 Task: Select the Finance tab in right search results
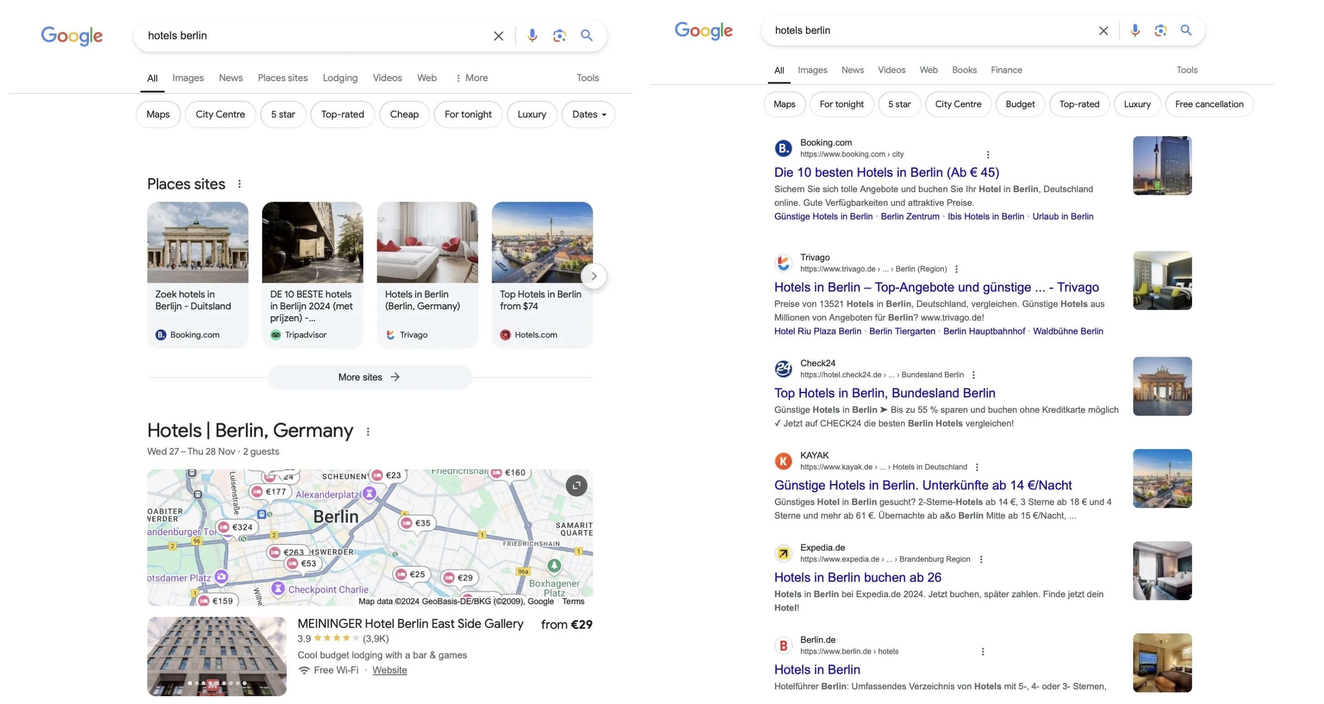click(1006, 69)
